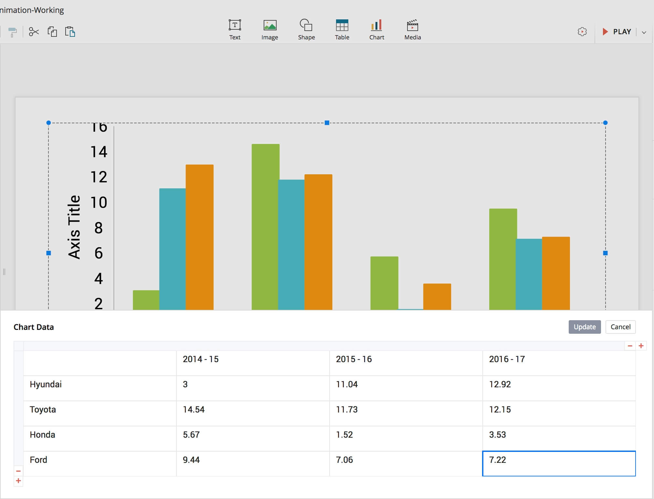Insert a Table from the toolbar
The image size is (654, 499).
342,30
